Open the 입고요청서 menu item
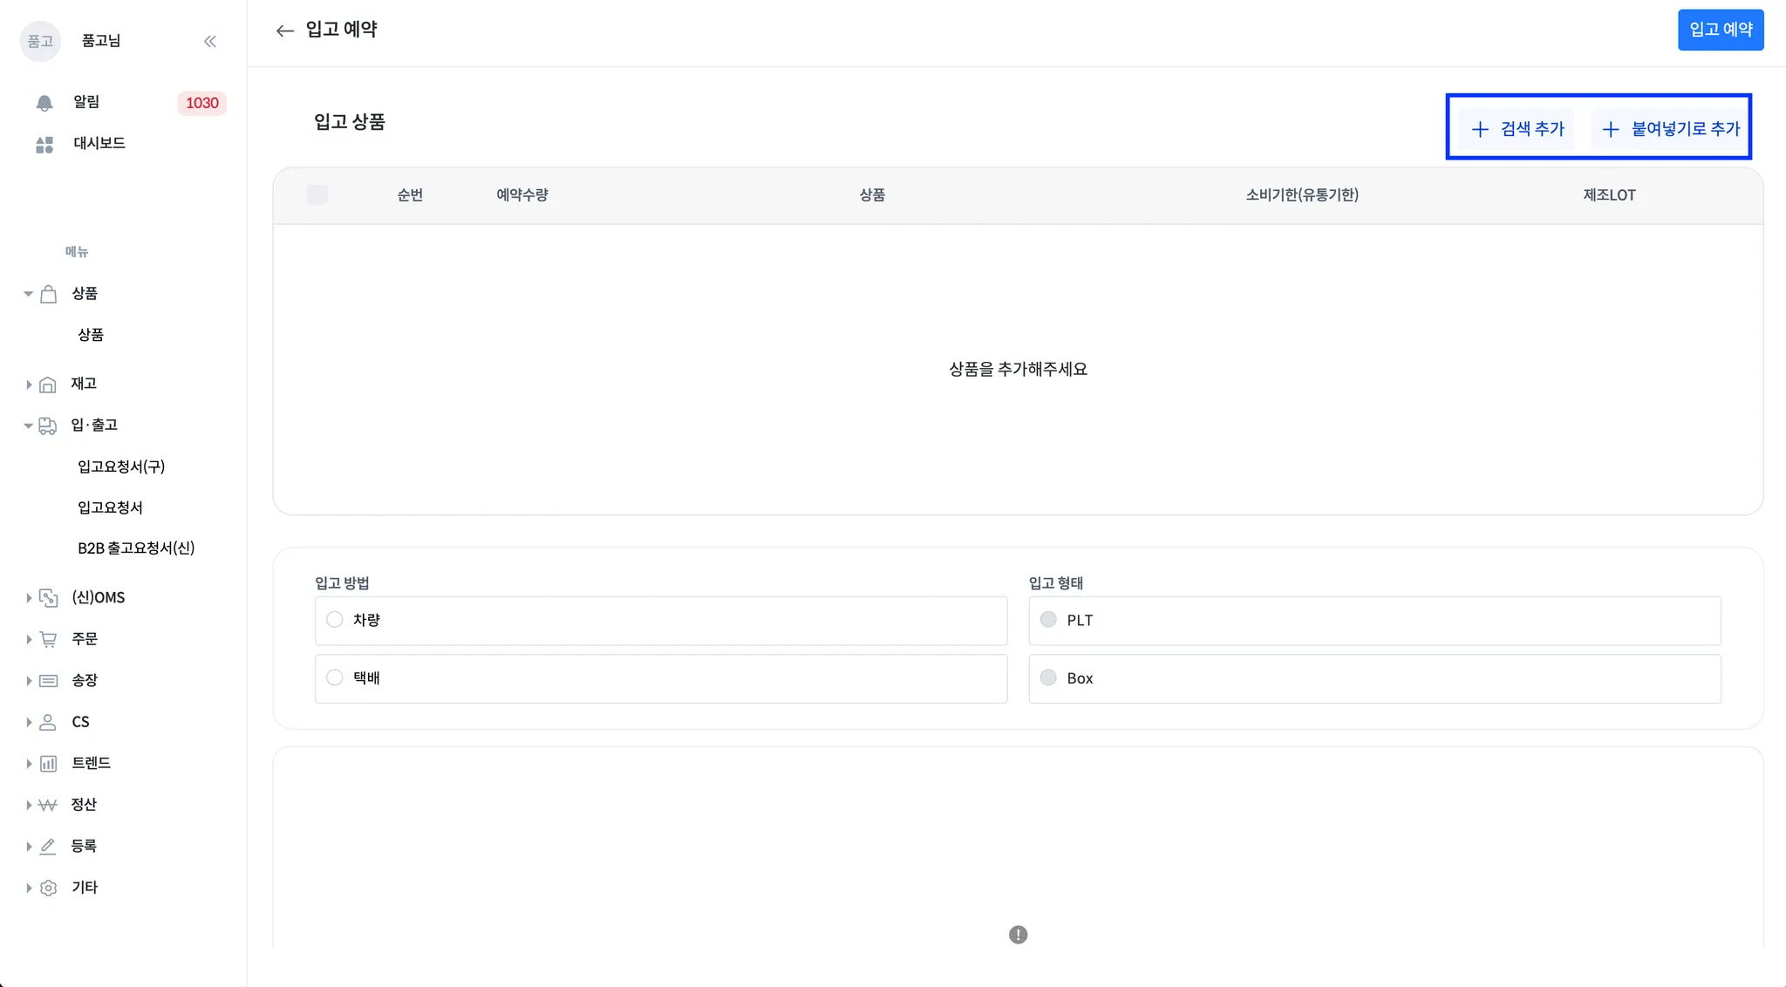1786x987 pixels. pyautogui.click(x=110, y=507)
